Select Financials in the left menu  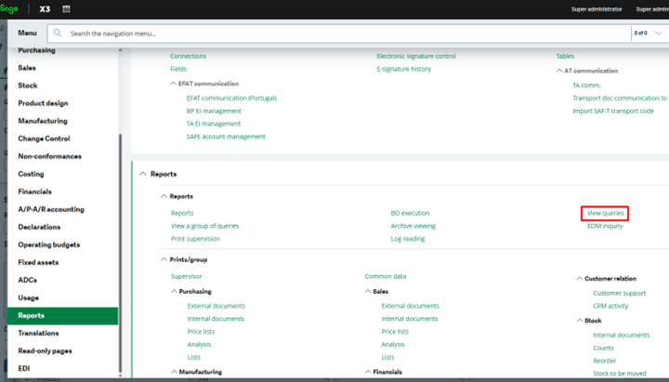[35, 191]
